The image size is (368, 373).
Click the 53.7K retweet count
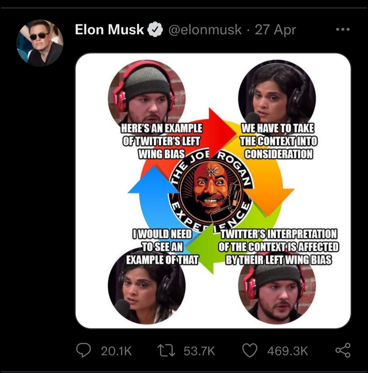click(199, 351)
